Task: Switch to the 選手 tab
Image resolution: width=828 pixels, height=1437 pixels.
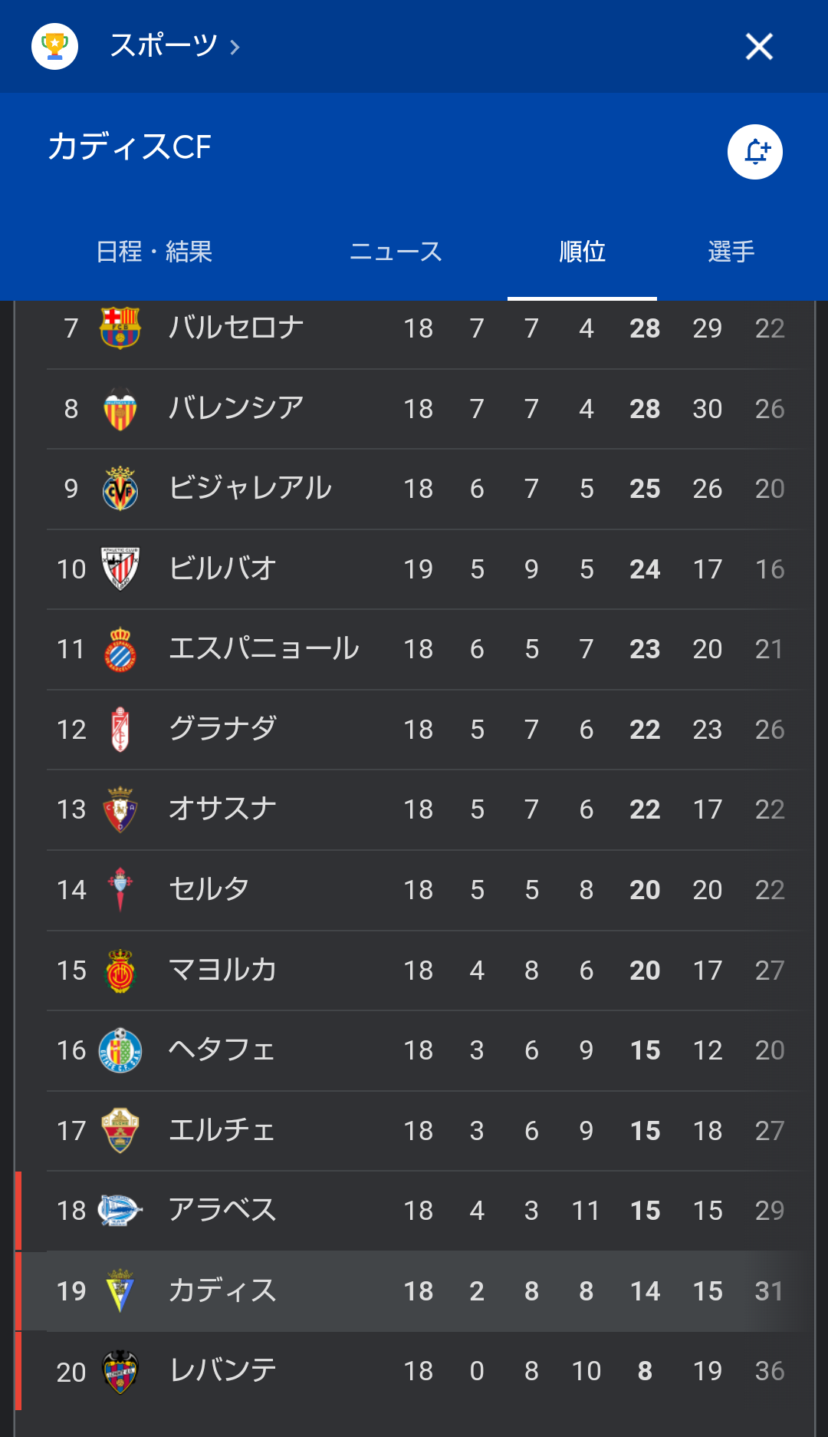Action: pyautogui.click(x=731, y=252)
